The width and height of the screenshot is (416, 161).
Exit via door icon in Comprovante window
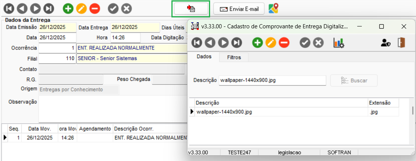(402, 43)
